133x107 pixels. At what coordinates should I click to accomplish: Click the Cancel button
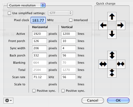(x=93, y=101)
